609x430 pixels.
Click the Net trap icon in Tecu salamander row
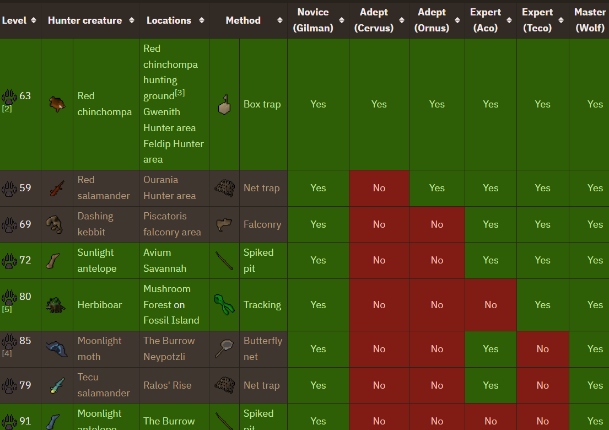pyautogui.click(x=224, y=385)
